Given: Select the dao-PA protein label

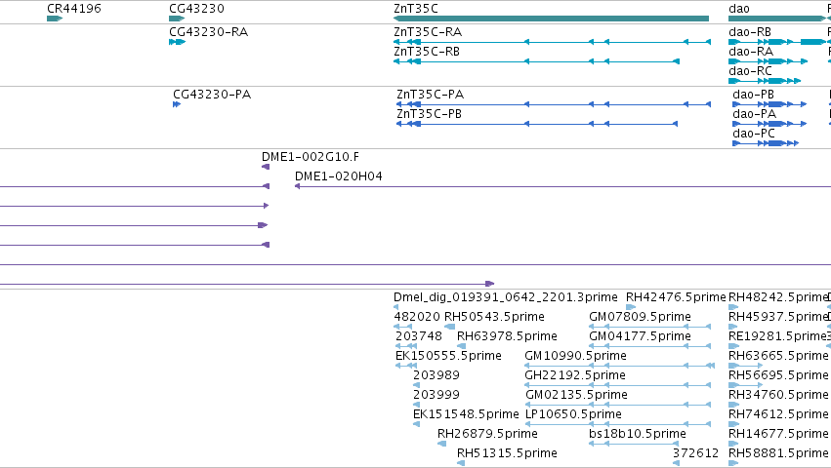Looking at the screenshot, I should point(754,114).
